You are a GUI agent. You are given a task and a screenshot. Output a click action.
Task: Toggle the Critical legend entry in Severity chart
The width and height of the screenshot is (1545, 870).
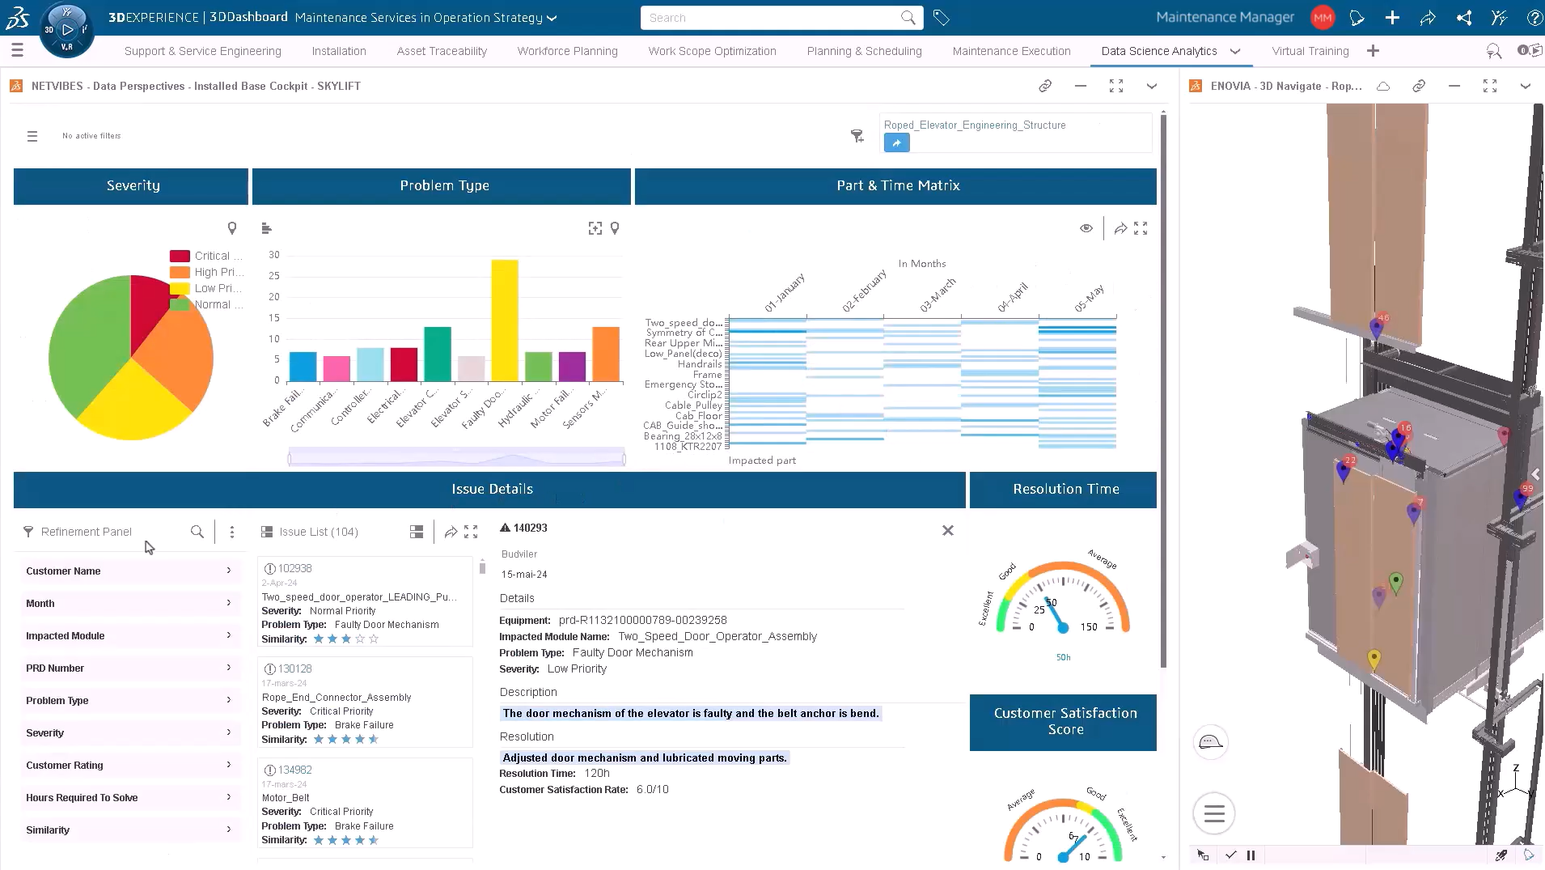[205, 256]
